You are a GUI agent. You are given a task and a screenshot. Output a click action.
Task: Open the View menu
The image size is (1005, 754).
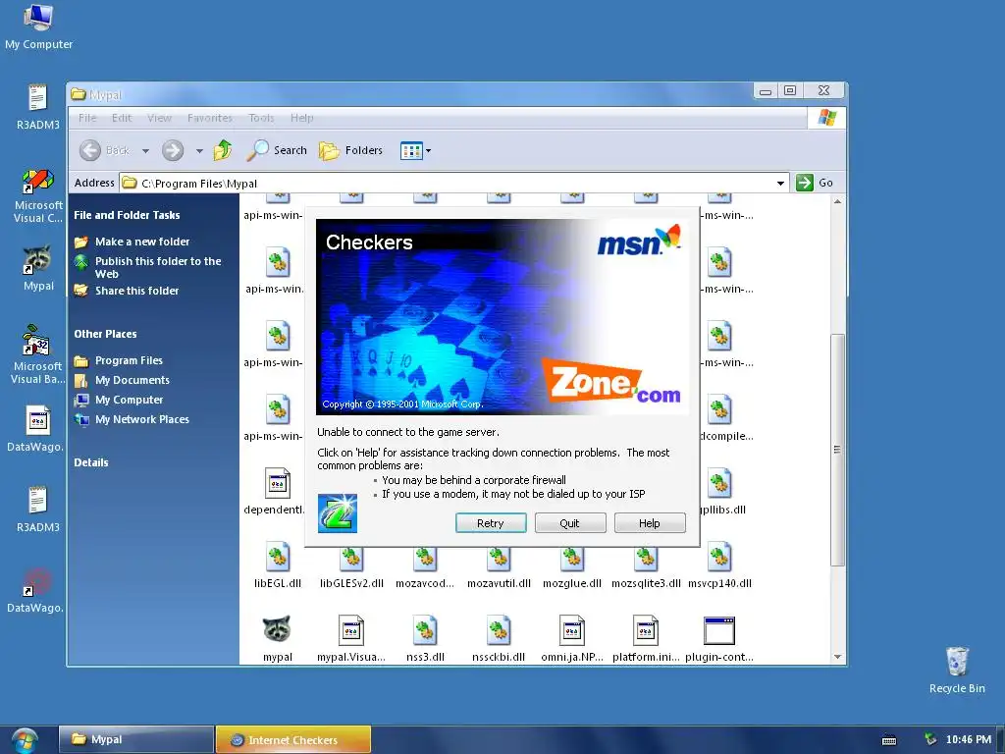tap(159, 118)
